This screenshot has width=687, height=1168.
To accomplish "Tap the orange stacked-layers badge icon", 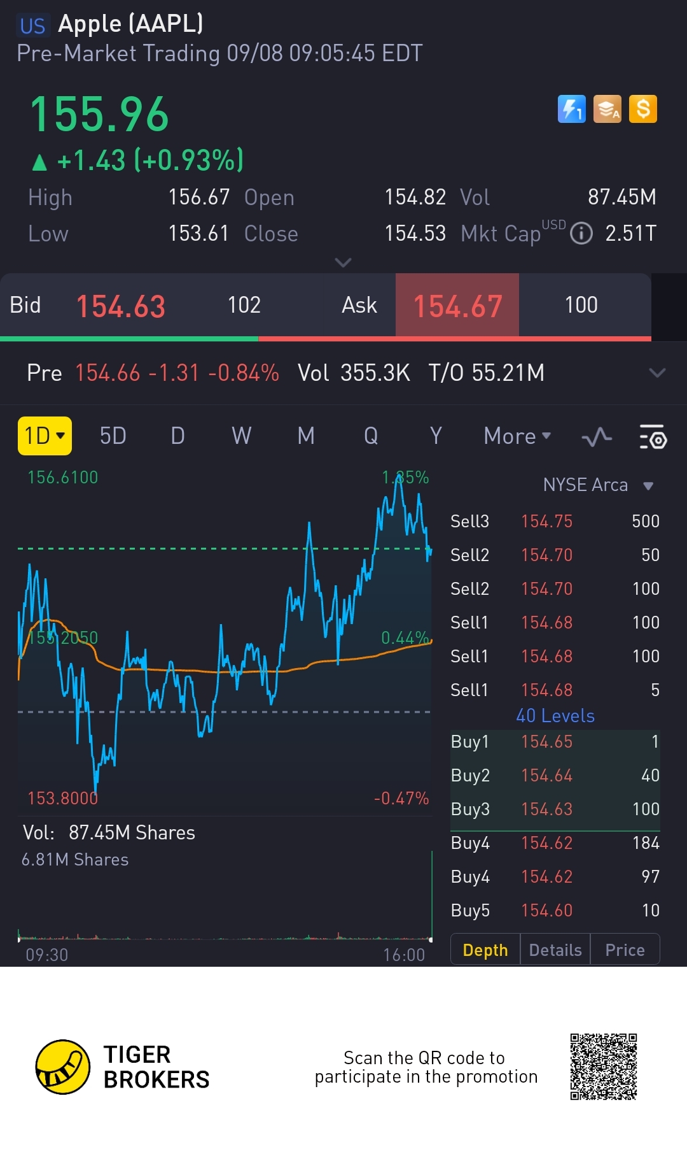I will [x=607, y=109].
